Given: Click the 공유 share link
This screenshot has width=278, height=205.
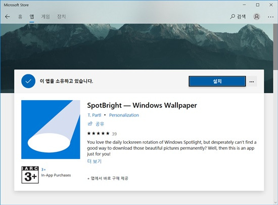Looking at the screenshot, I should point(96,124).
